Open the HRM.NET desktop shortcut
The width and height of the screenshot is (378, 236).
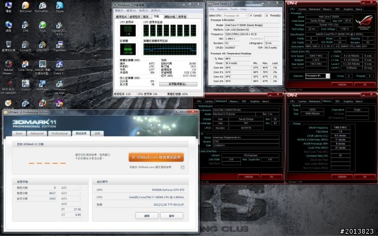coord(43,46)
